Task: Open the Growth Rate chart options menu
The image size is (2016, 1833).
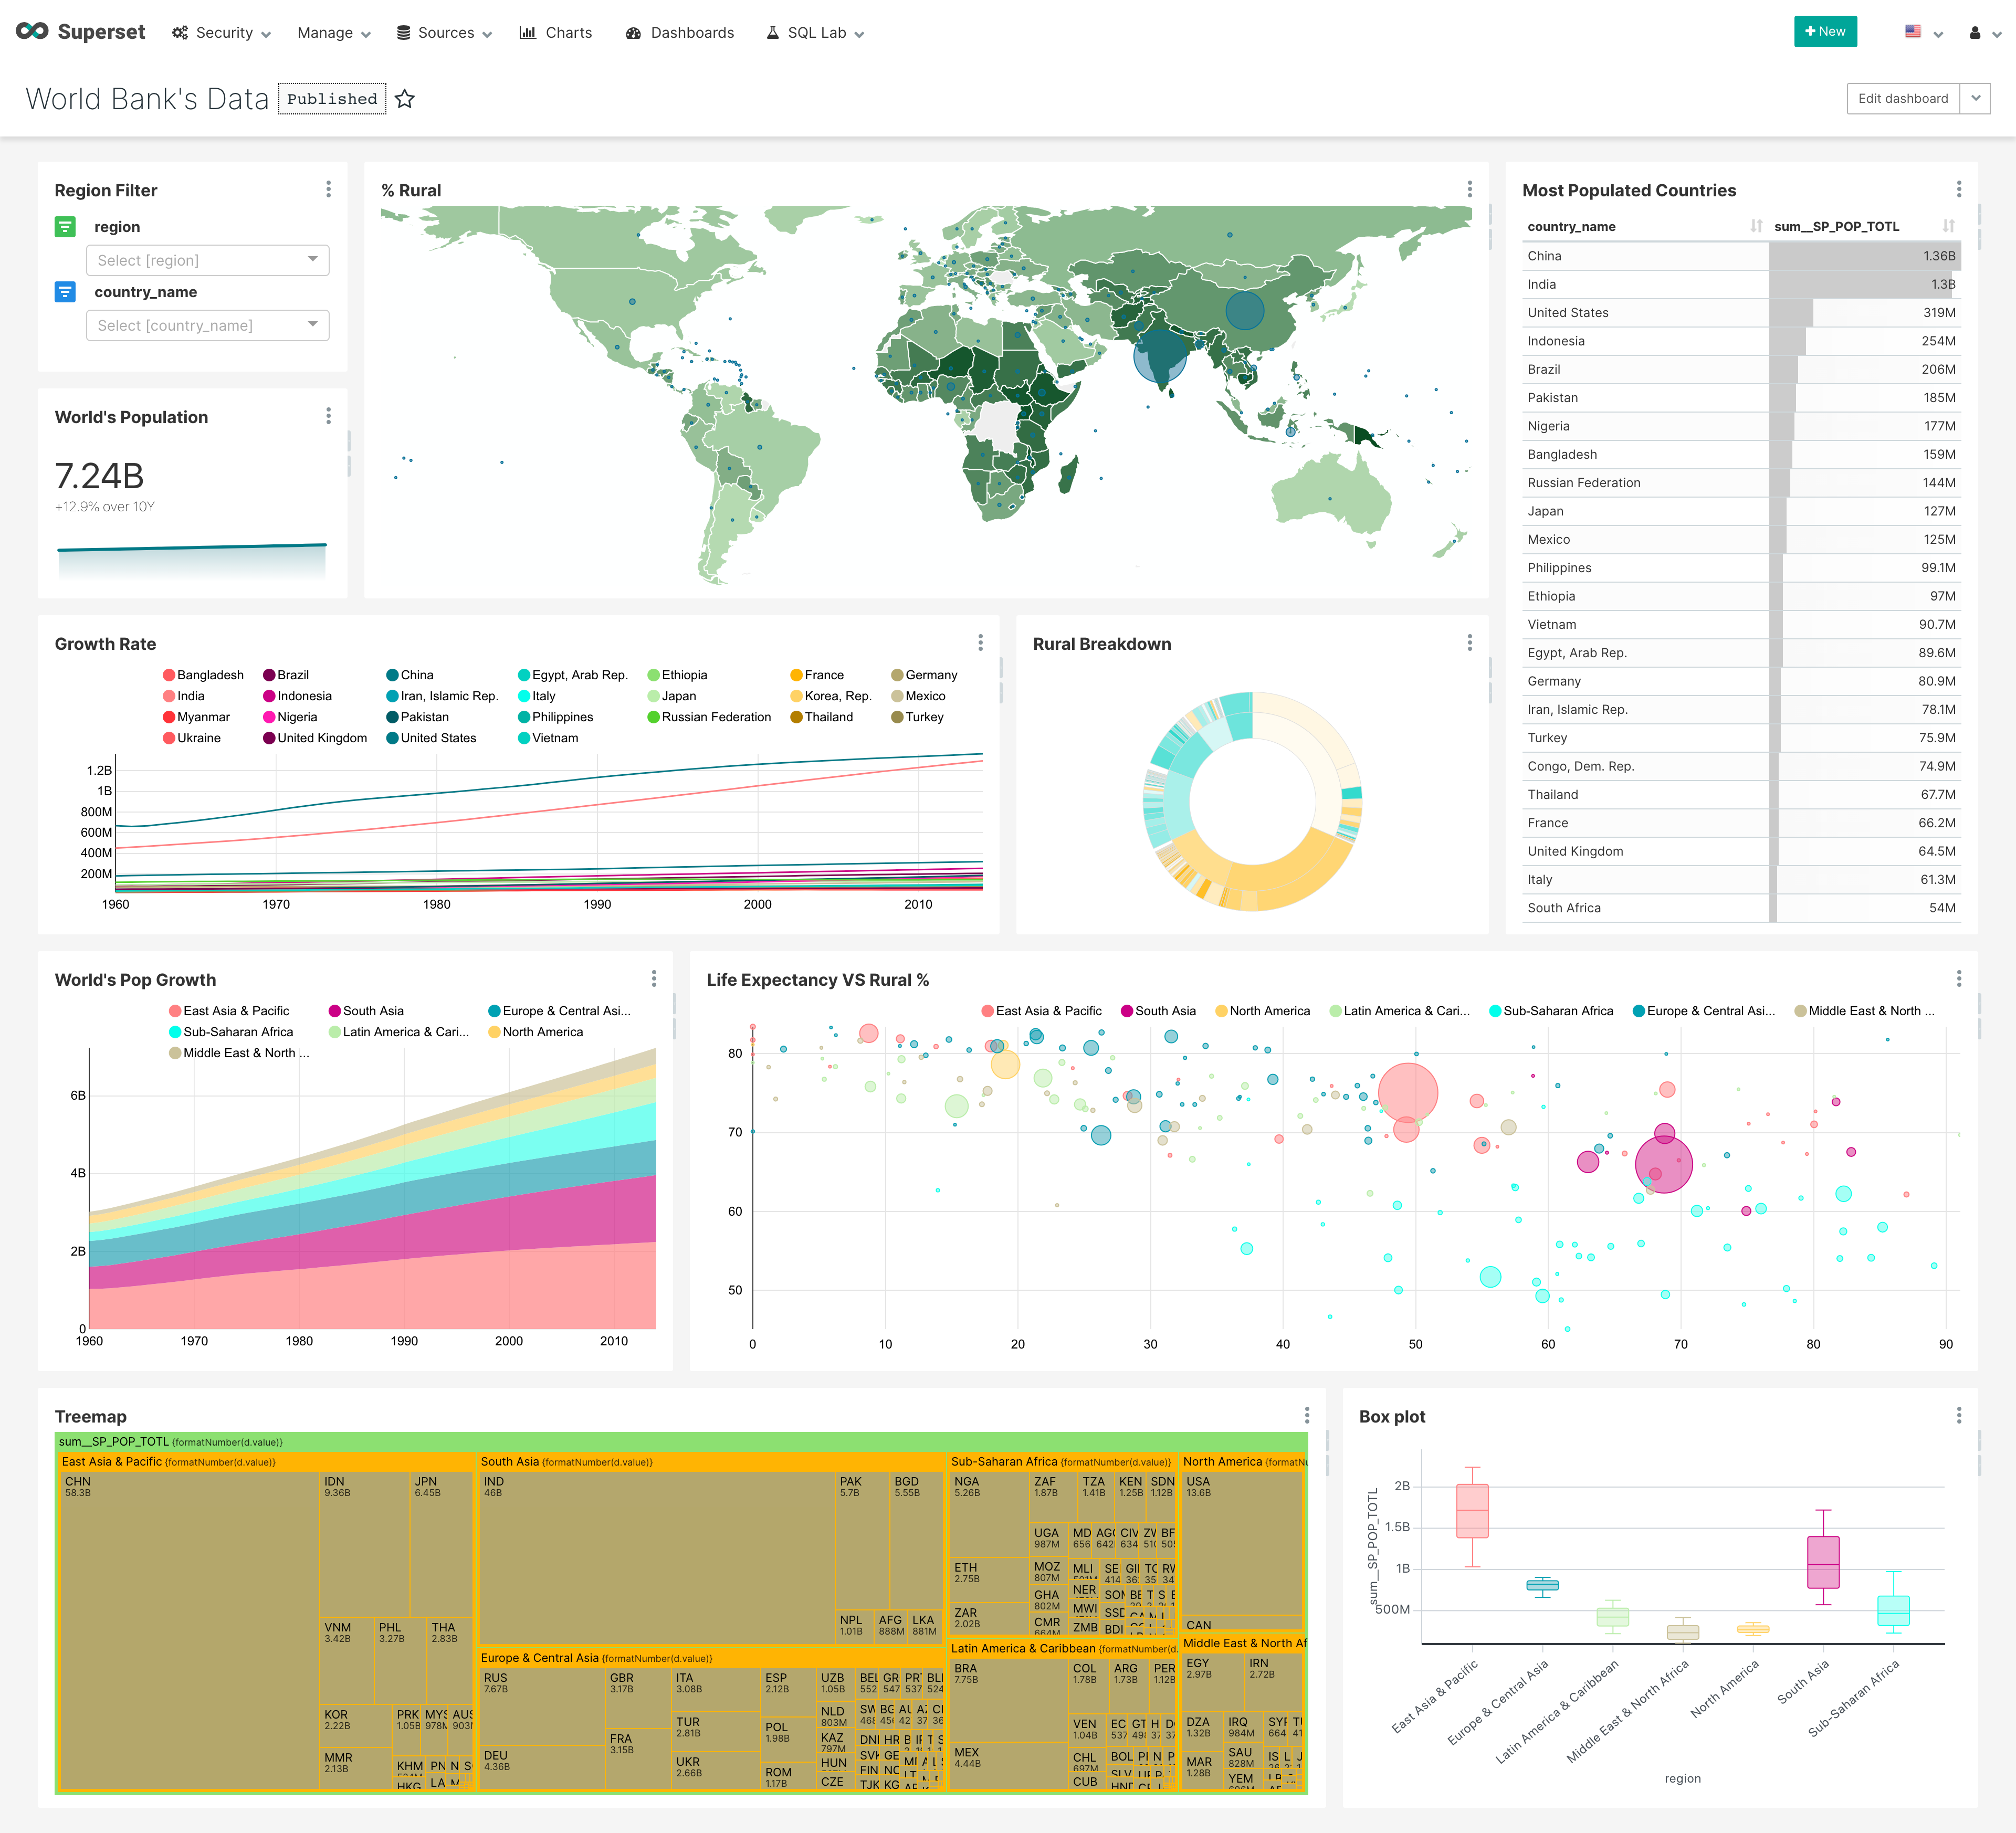Action: click(x=980, y=643)
